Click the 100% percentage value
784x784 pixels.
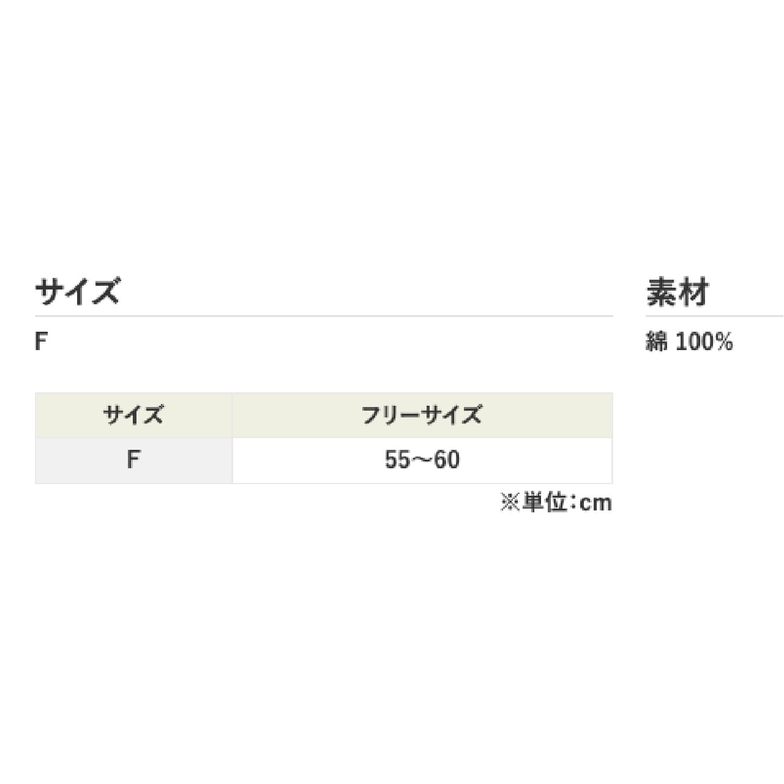(704, 342)
